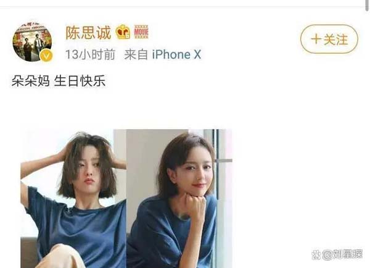Screen dimensions: 370x268
Task: Open the 陈思诚 username link
Action: 88,33
